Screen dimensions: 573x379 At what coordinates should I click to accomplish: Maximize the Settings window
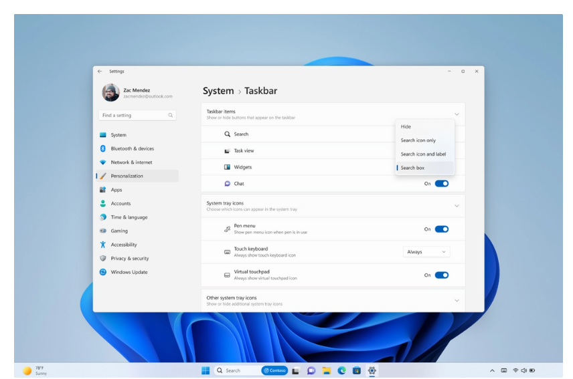tap(463, 72)
